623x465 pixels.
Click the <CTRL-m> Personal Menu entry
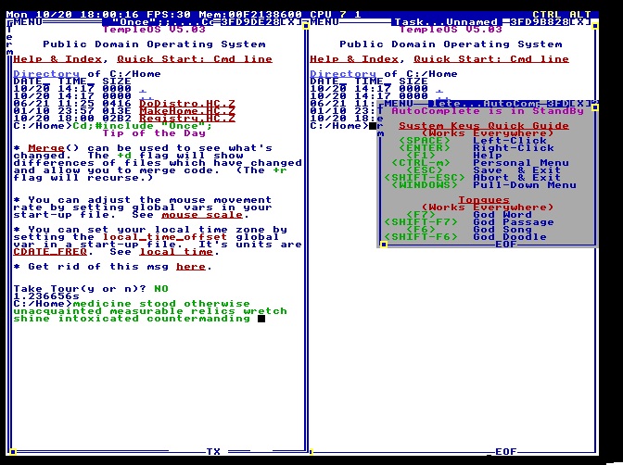tap(480, 163)
